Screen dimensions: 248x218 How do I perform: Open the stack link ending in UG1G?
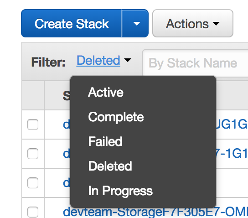pos(232,125)
